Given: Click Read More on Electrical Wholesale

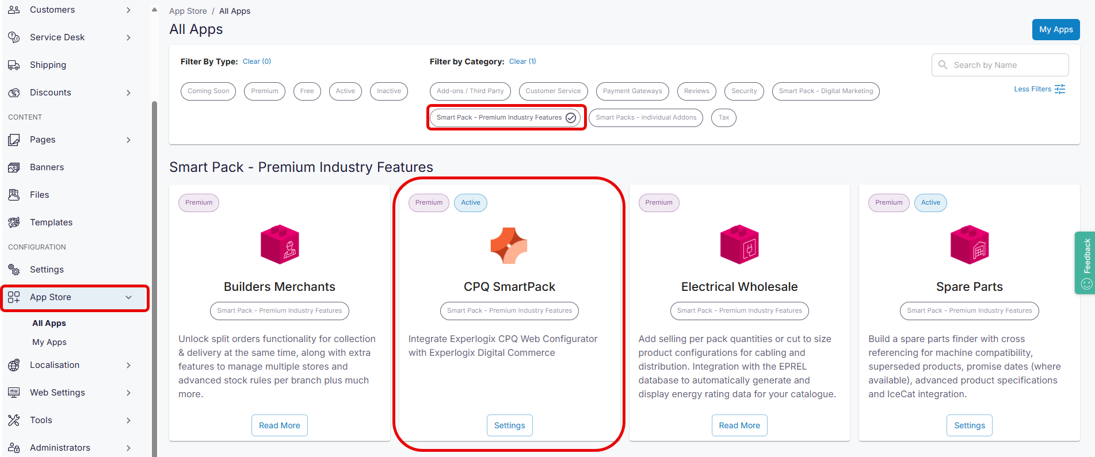Looking at the screenshot, I should pyautogui.click(x=739, y=425).
